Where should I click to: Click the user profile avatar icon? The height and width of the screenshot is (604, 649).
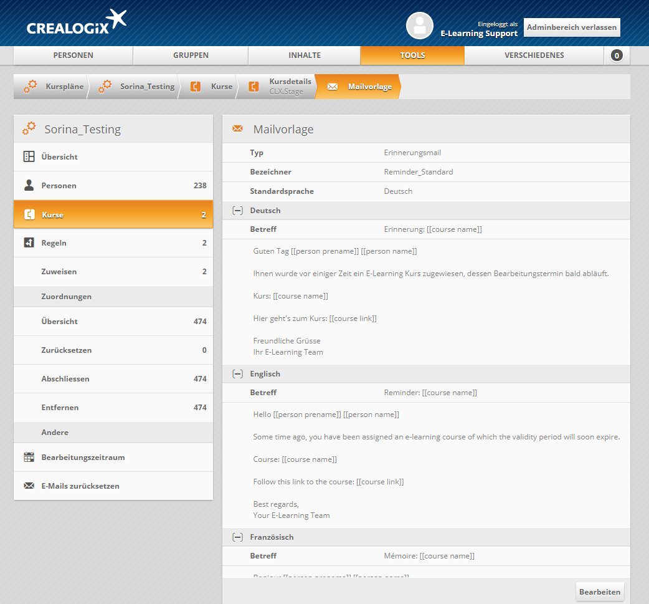[x=419, y=26]
